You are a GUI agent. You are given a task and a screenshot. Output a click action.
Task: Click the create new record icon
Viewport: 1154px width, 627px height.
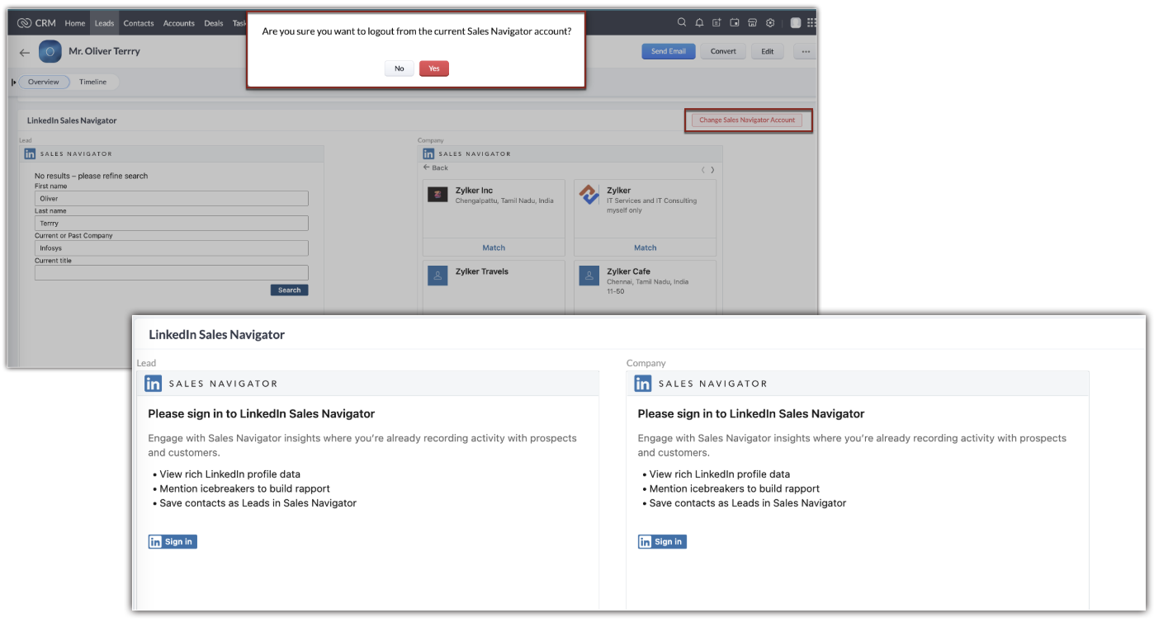717,23
